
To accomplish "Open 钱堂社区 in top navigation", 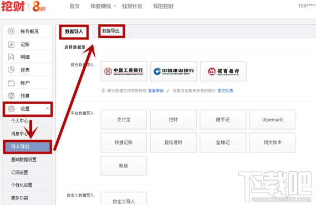I will click(x=132, y=6).
